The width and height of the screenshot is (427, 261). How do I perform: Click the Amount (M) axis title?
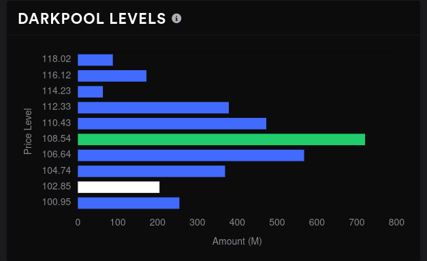(x=237, y=241)
